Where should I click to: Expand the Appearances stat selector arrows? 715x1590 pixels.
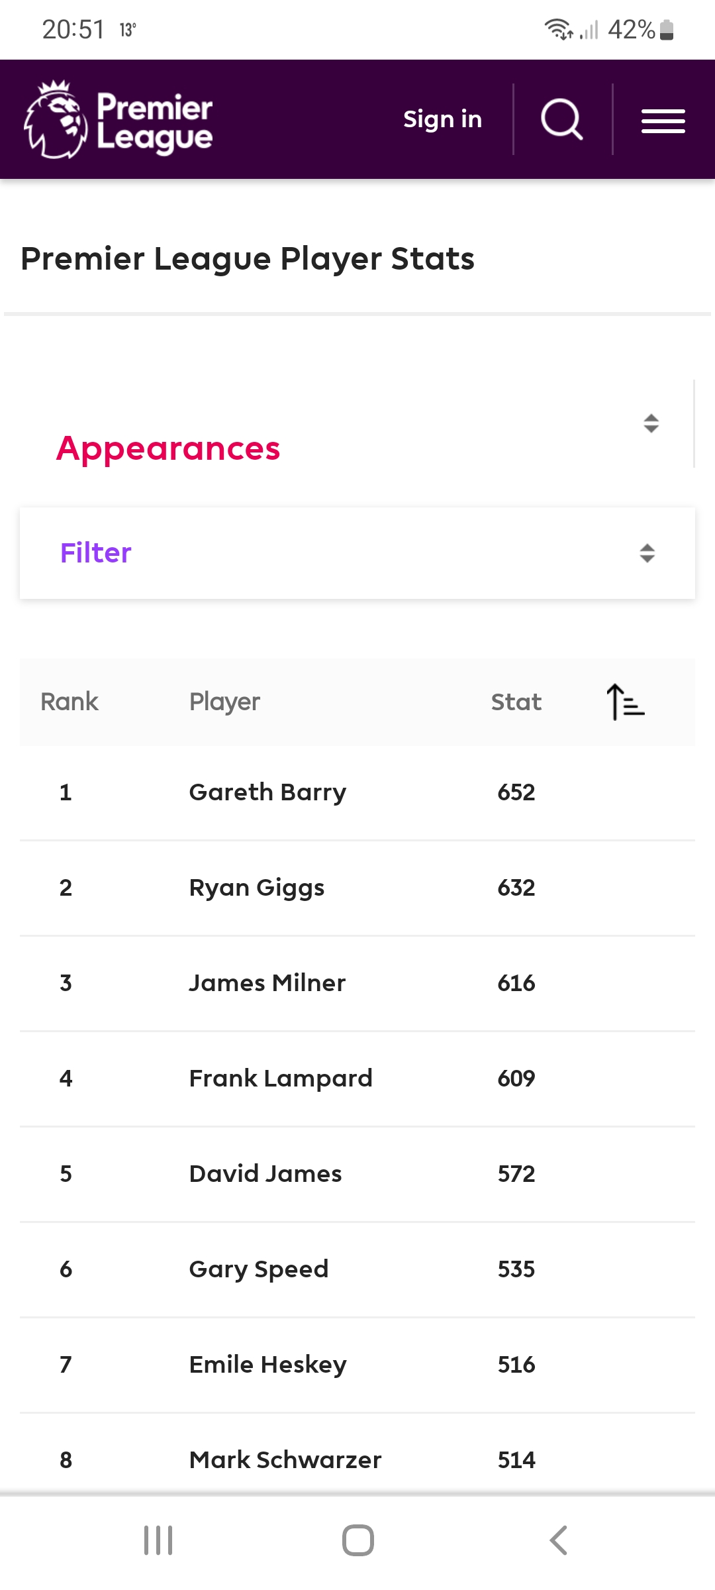pyautogui.click(x=651, y=423)
